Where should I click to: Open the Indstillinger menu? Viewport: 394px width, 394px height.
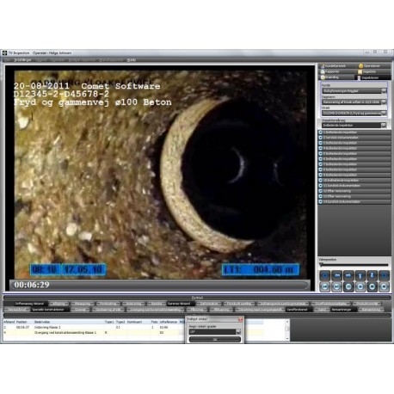click(23, 60)
